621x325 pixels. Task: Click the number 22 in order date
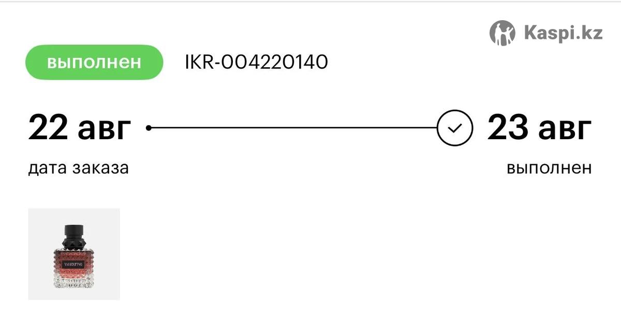(48, 128)
